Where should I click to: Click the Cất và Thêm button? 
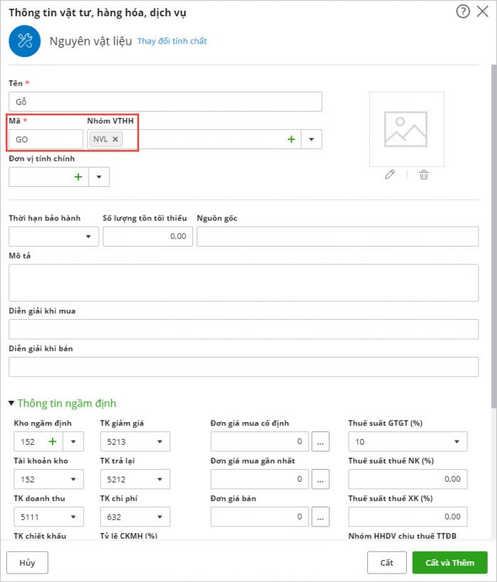point(449,562)
